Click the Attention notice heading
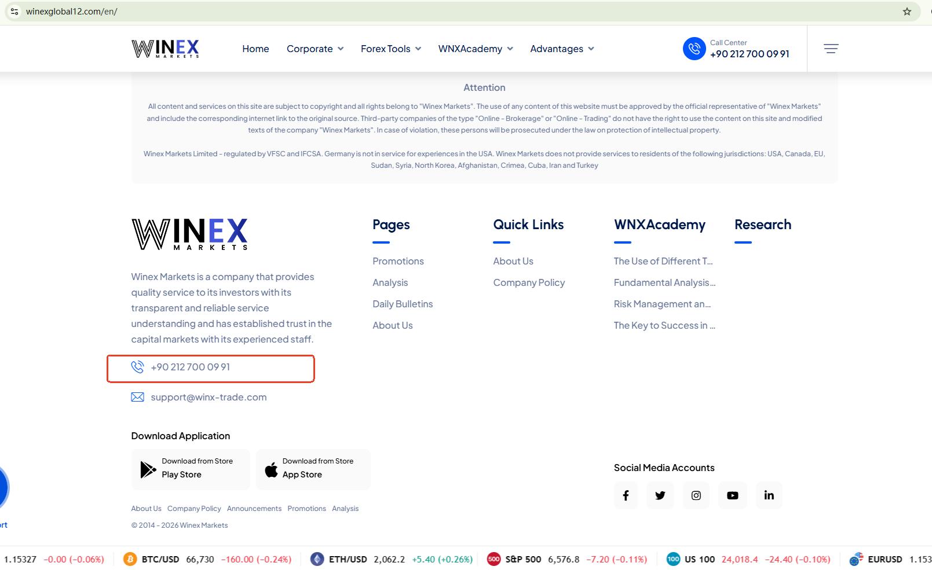 pyautogui.click(x=484, y=87)
